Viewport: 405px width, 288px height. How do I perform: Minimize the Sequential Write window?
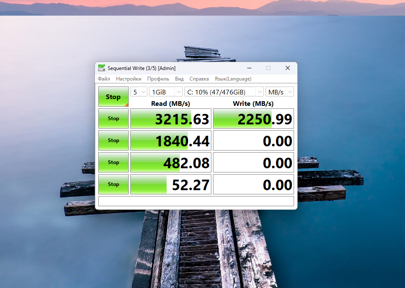coord(249,68)
